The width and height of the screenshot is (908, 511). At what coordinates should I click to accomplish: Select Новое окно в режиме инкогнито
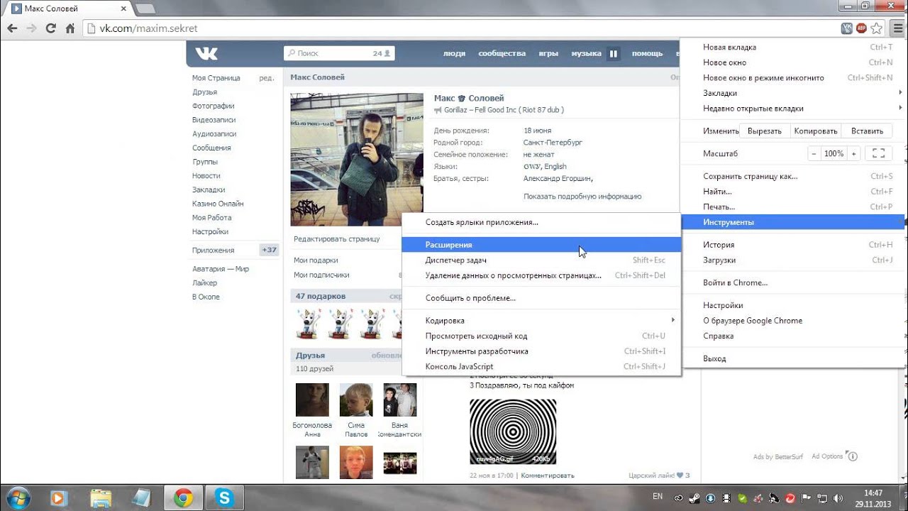point(793,78)
